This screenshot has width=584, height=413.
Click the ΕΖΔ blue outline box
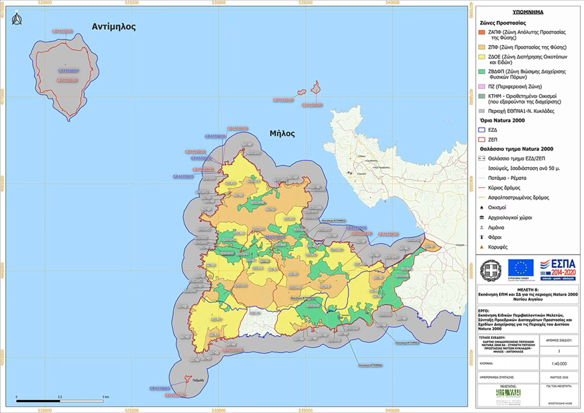click(x=481, y=129)
